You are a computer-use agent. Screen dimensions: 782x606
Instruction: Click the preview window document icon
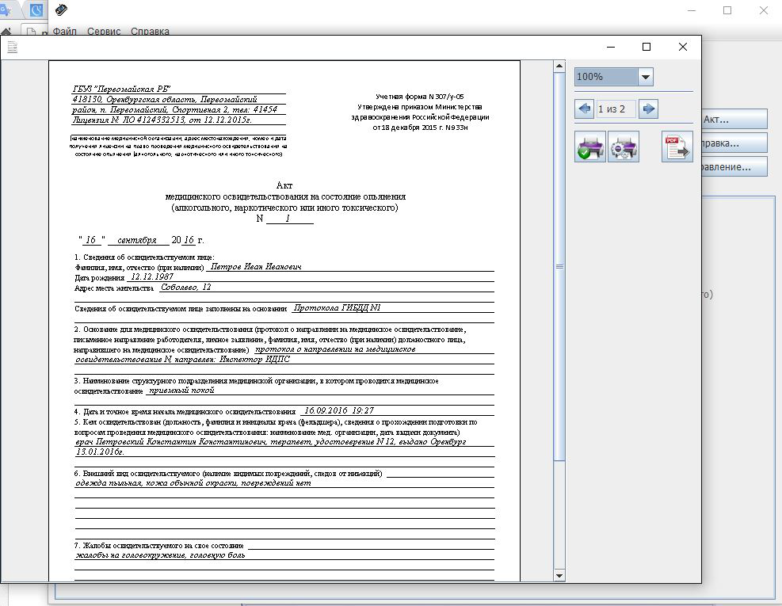[x=12, y=47]
